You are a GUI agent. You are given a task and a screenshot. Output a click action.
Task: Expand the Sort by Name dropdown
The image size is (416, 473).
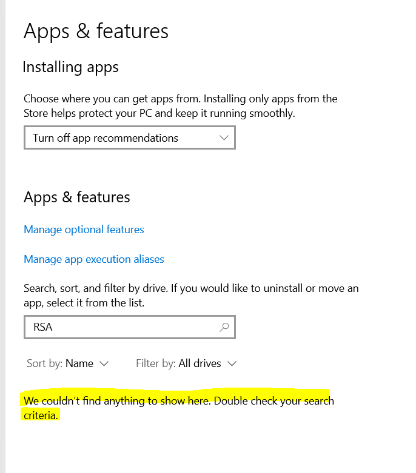pyautogui.click(x=79, y=364)
